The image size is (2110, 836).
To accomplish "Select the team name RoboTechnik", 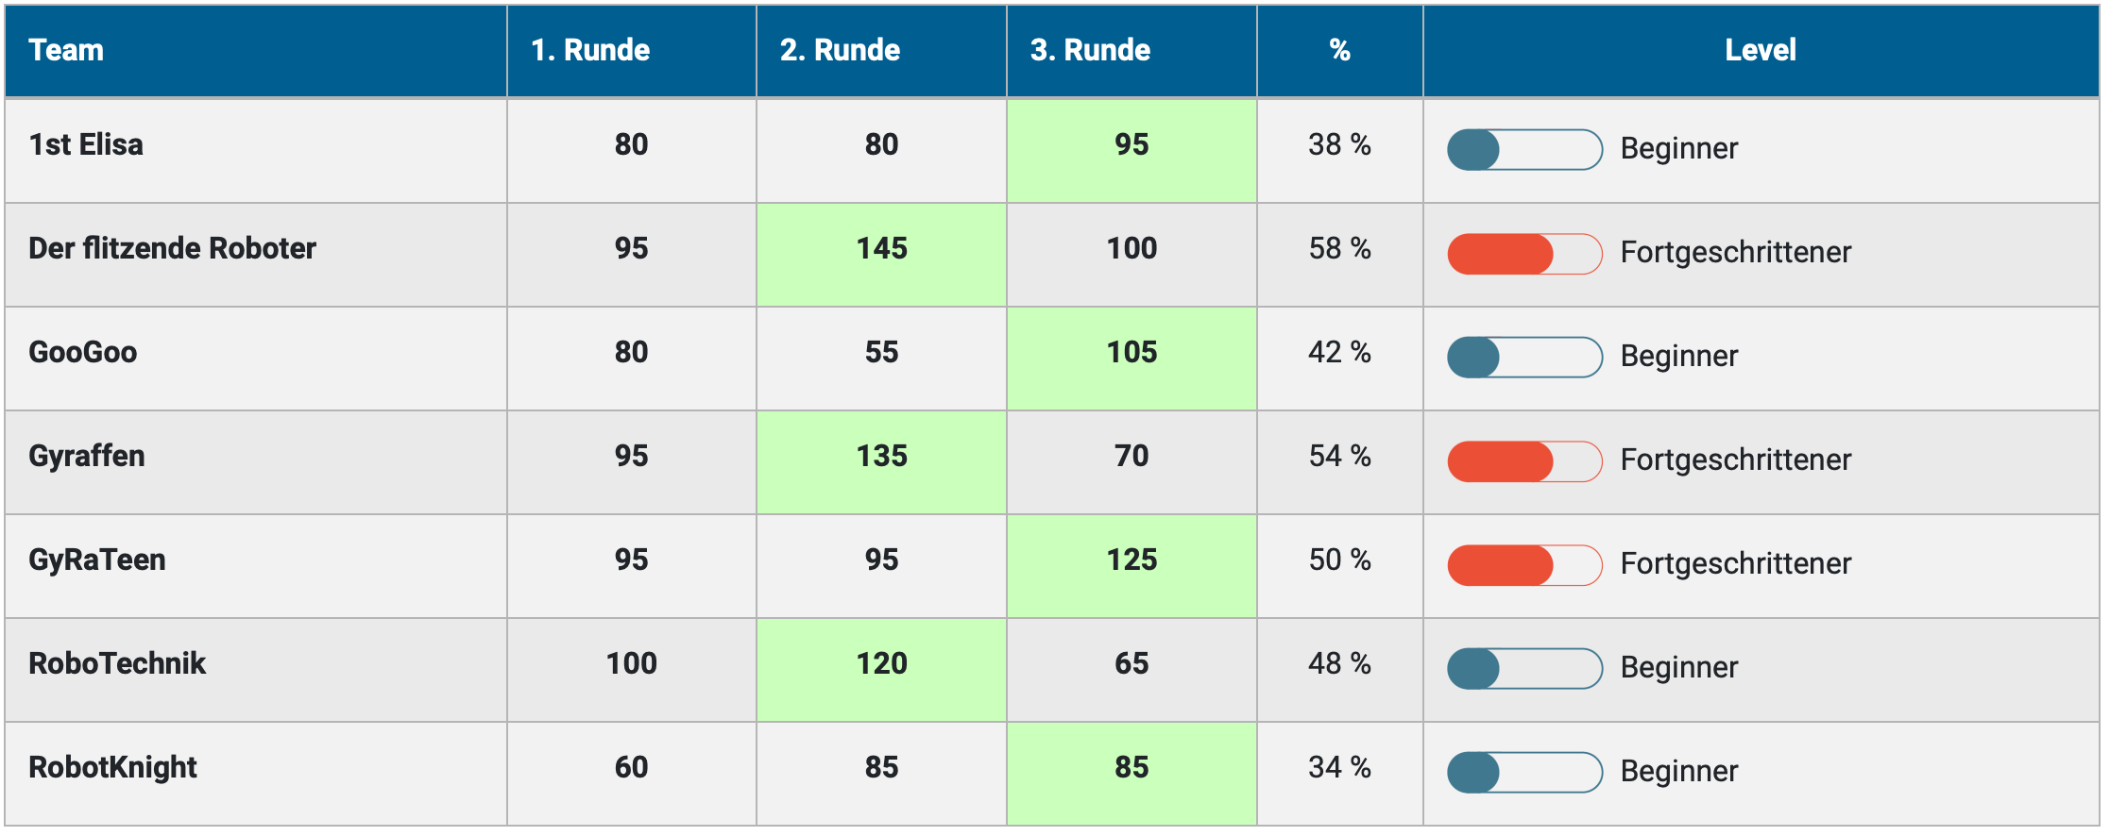I will pyautogui.click(x=117, y=663).
